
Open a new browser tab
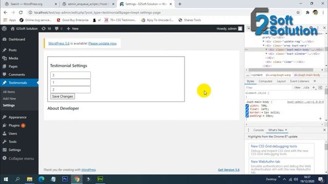[180, 4]
